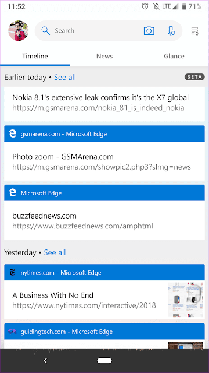Viewport: 209px width, 373px height.
Task: Open Photo zoom - GSMArena.com entry
Action: coord(63,157)
